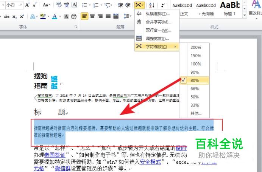Open the font size 小四 dropdown

[21, 5]
